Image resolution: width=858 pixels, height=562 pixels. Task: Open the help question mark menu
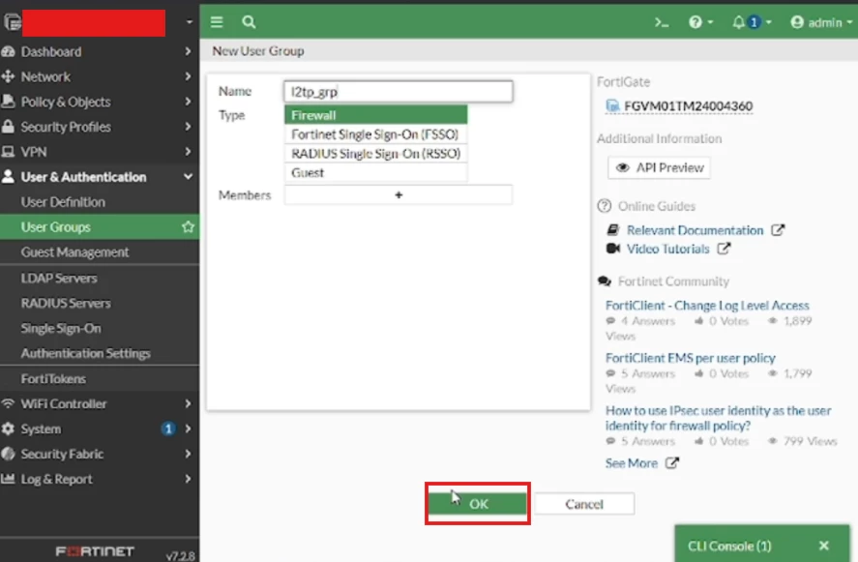click(700, 22)
